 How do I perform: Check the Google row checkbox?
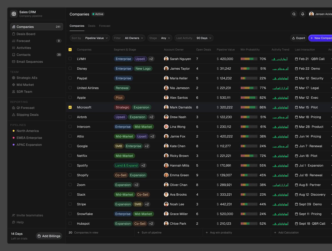click(x=70, y=146)
